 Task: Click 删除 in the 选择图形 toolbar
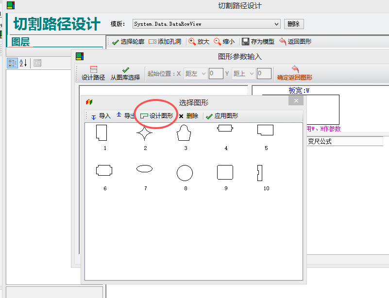[188, 116]
